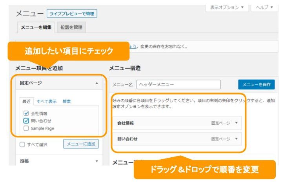Switch to すべて表示 tab

(46, 101)
